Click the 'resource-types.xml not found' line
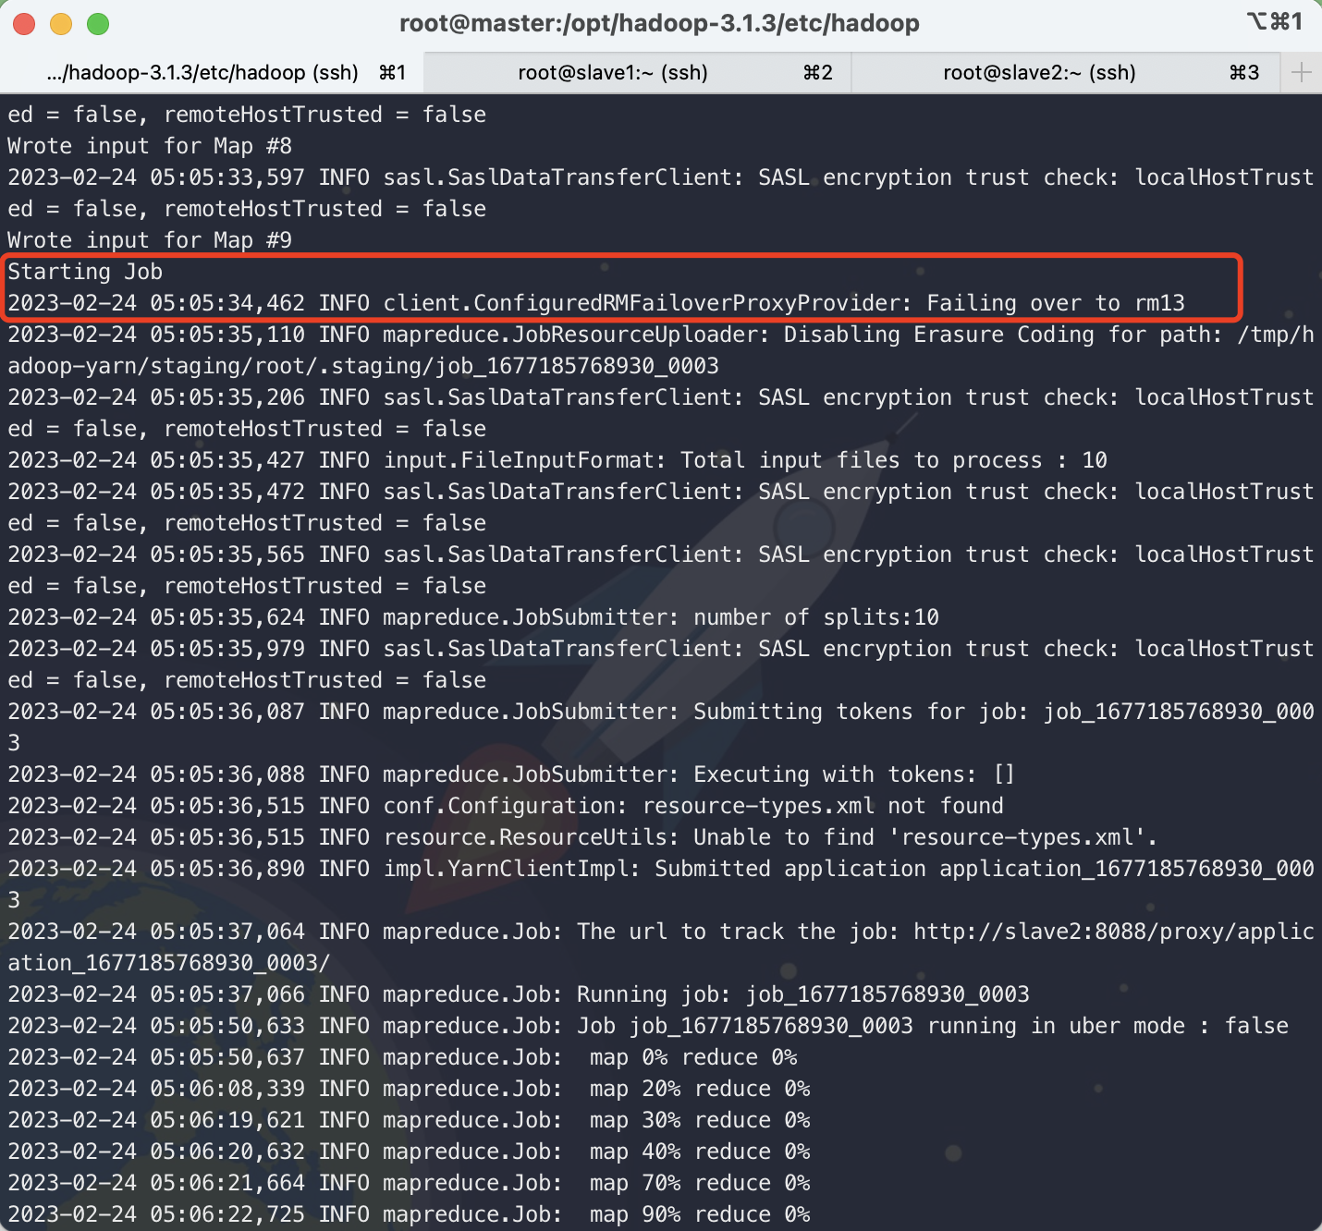1322x1231 pixels. tap(506, 806)
